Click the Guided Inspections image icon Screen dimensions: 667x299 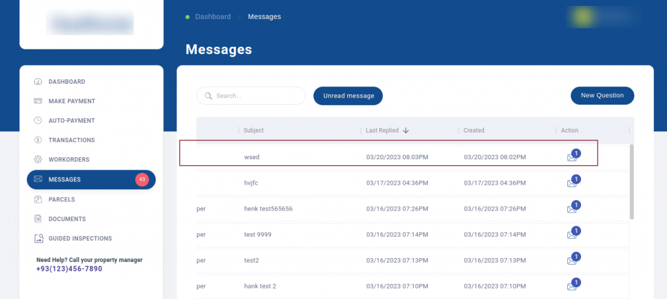[x=38, y=239]
